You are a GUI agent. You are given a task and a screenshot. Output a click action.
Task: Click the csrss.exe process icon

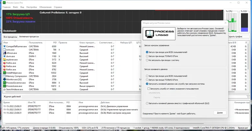[4, 50]
